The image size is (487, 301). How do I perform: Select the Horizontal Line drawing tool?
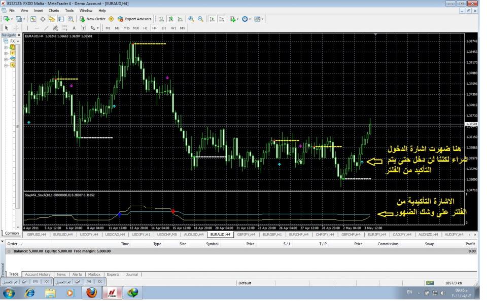[x=37, y=28]
